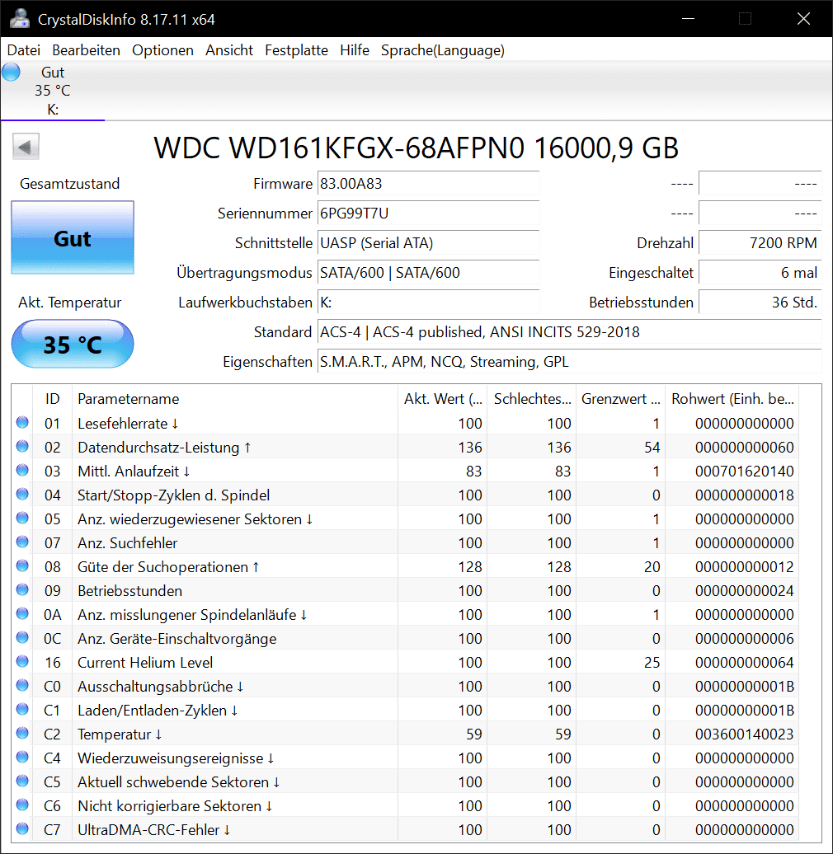Open the Optionen menu
The height and width of the screenshot is (854, 833).
[x=162, y=50]
